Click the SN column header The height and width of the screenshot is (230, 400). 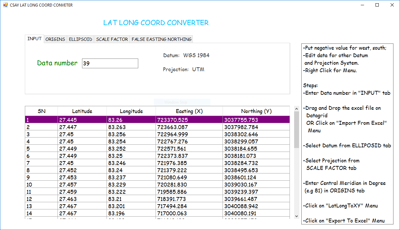[x=42, y=111]
